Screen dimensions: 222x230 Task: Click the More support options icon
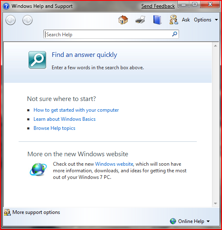tap(7, 212)
